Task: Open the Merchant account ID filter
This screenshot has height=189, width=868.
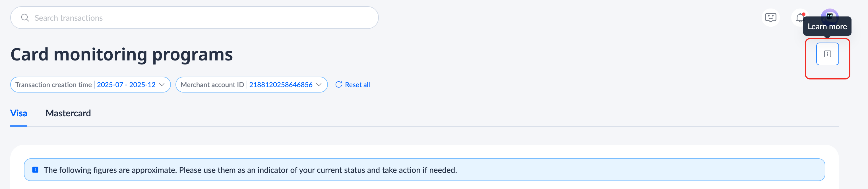Action: coord(212,85)
